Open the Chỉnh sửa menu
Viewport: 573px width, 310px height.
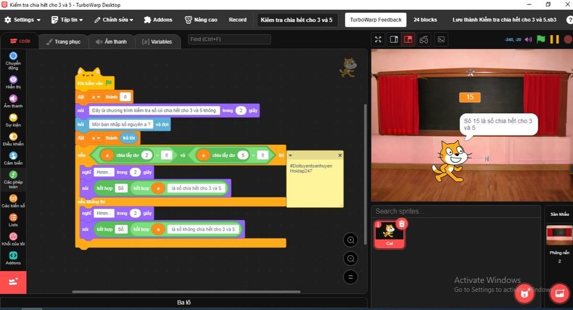pyautogui.click(x=114, y=20)
